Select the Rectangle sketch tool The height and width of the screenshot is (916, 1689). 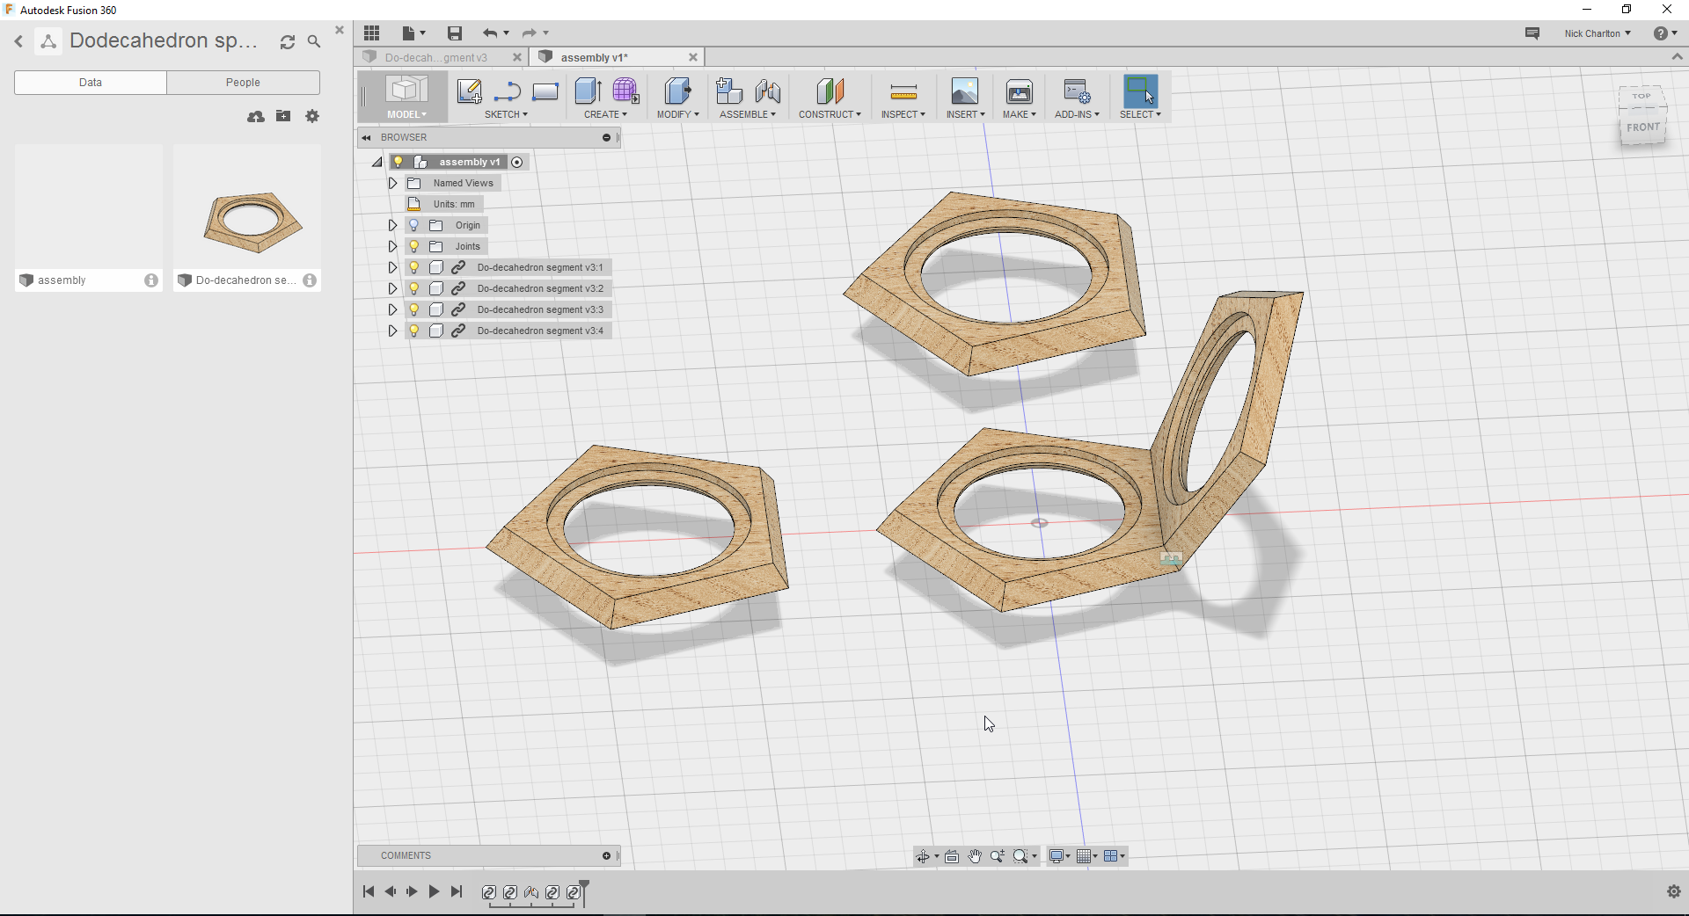point(545,91)
